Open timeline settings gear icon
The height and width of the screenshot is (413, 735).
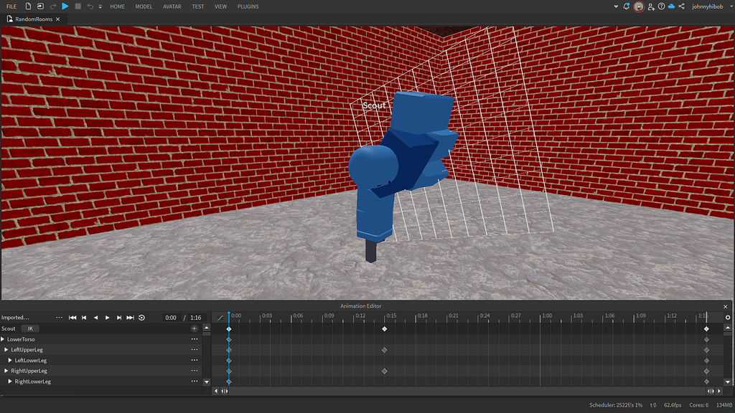pyautogui.click(x=728, y=318)
